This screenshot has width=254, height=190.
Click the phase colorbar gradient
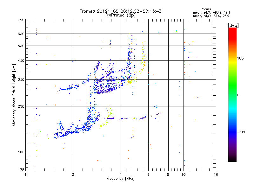[x=232, y=94]
